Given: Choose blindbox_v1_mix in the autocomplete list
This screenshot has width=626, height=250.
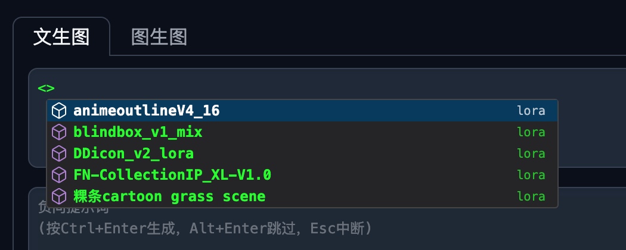Looking at the screenshot, I should click(x=138, y=132).
